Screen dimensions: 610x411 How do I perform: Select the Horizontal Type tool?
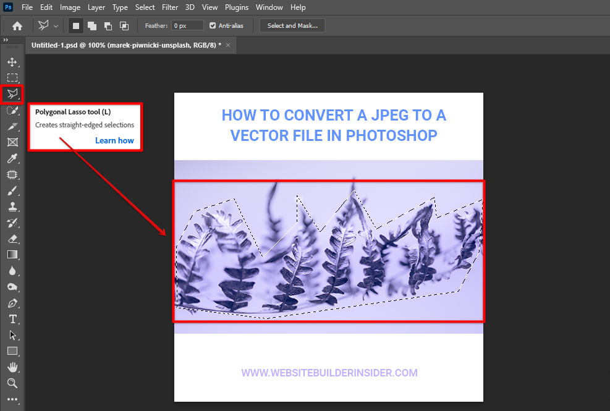(12, 319)
